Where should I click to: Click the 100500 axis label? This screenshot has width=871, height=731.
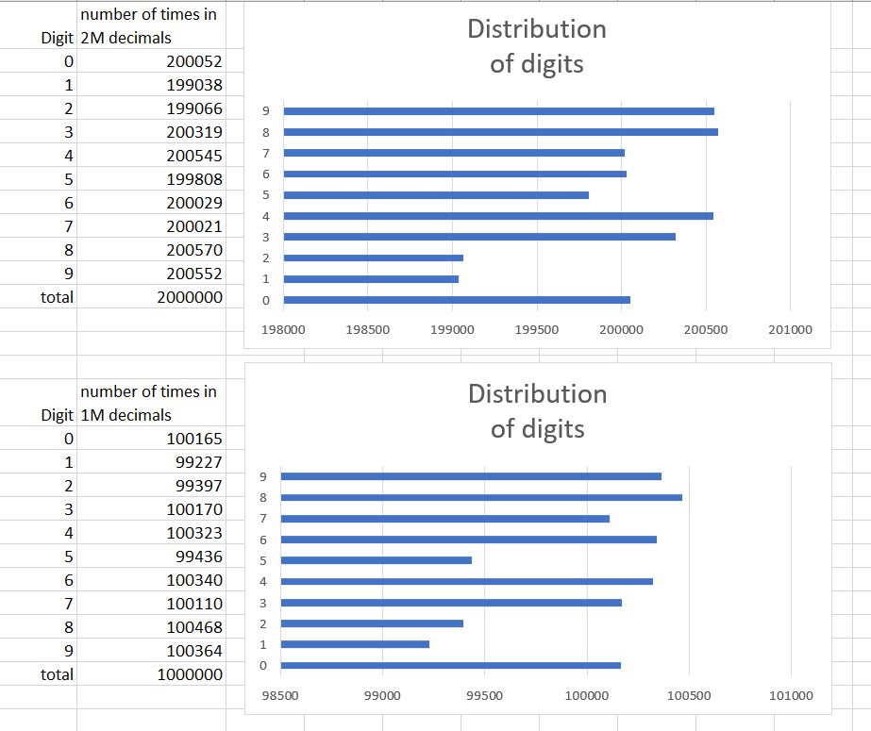click(x=689, y=695)
